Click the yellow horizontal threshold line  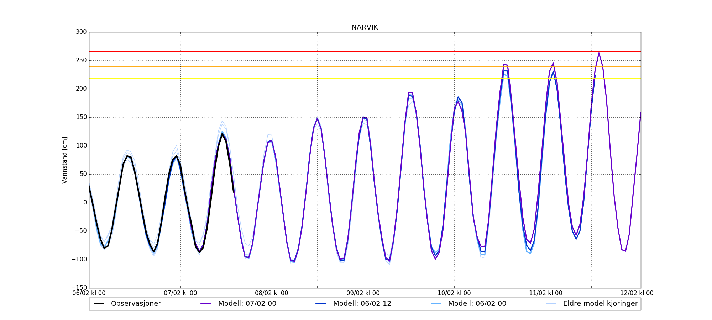click(356, 79)
